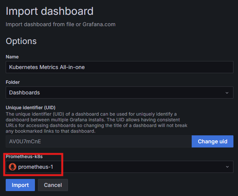This screenshot has height=196, width=238.
Task: Click the blue Import button
Action: [20, 185]
